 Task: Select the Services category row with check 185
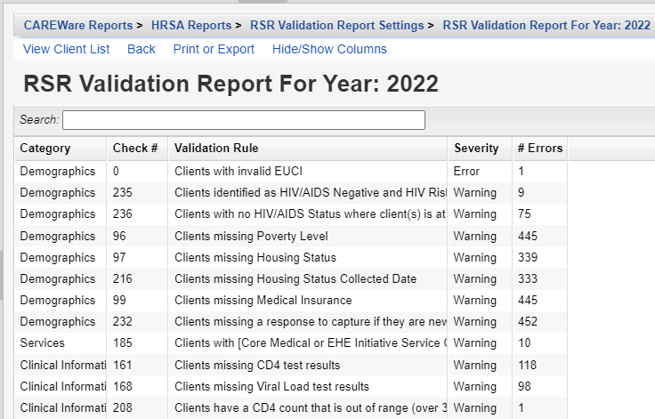[x=42, y=342]
